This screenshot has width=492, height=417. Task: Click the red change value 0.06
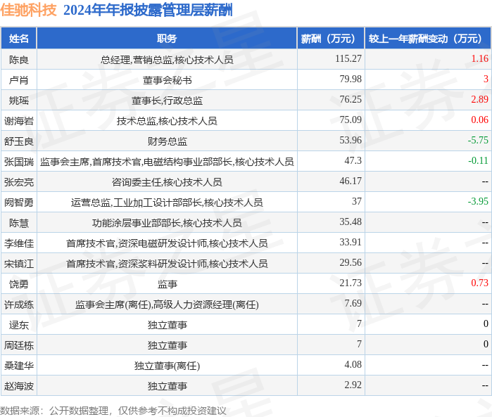coord(480,120)
